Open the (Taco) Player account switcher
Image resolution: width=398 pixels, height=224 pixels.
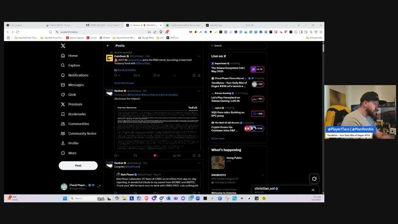[x=80, y=186]
